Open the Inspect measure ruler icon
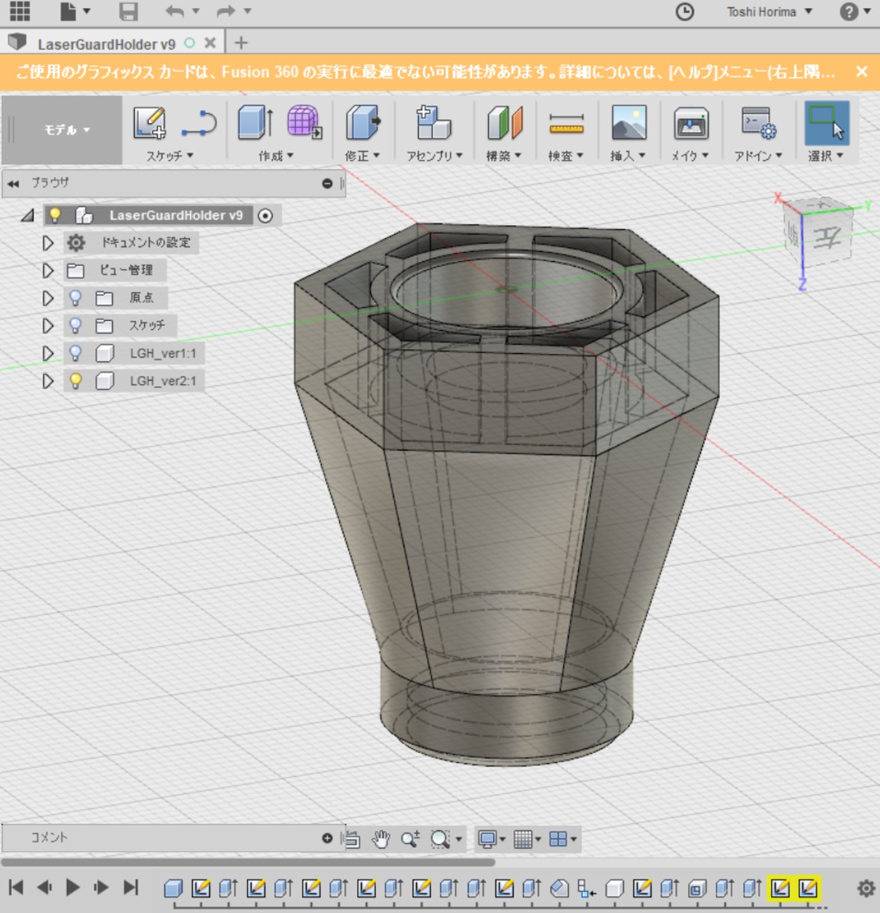The image size is (880, 913). 566,125
